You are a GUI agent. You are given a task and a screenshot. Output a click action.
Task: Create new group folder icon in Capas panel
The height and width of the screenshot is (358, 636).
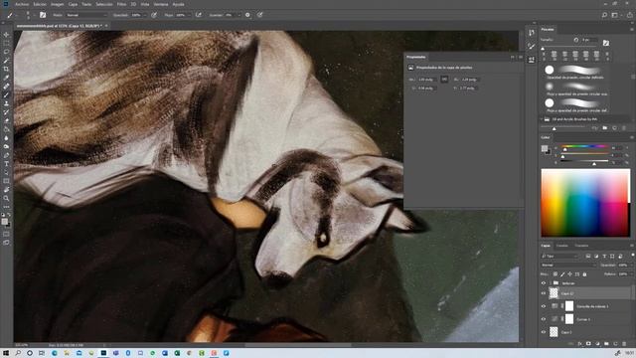click(606, 344)
